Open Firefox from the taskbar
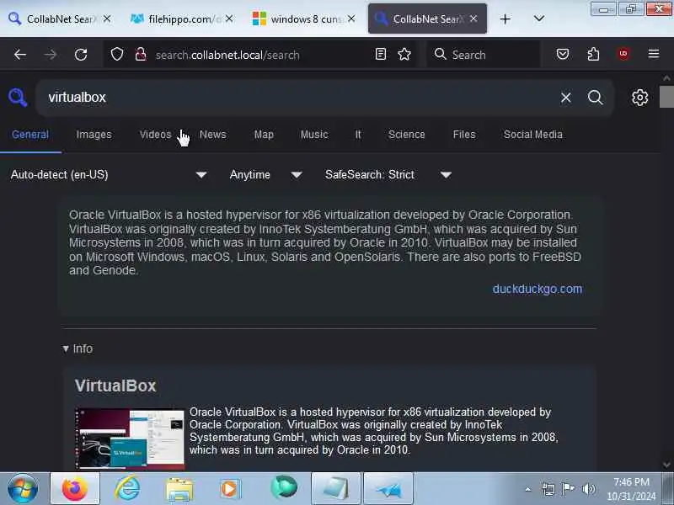 point(75,488)
